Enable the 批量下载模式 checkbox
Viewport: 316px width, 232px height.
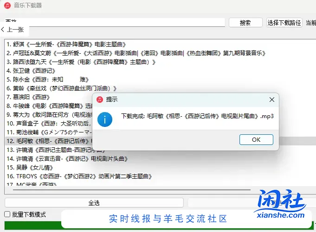pyautogui.click(x=7, y=214)
